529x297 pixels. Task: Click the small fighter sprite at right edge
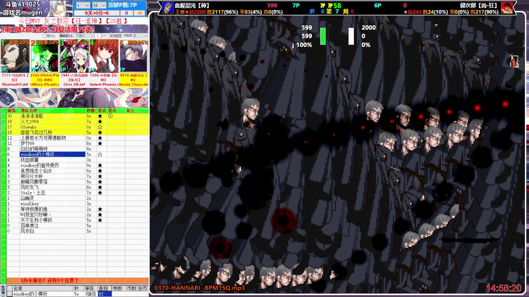(514, 62)
